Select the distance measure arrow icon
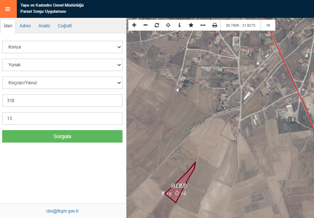Viewport: 314px width, 218px height. (x=203, y=25)
